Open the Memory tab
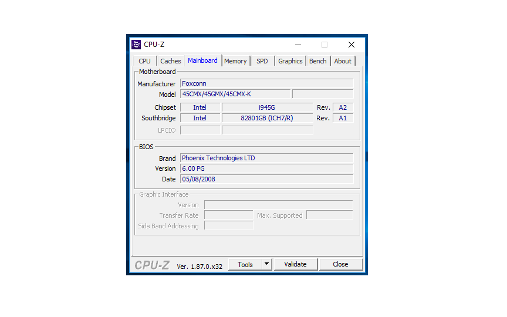This screenshot has width=507, height=317. [x=235, y=61]
